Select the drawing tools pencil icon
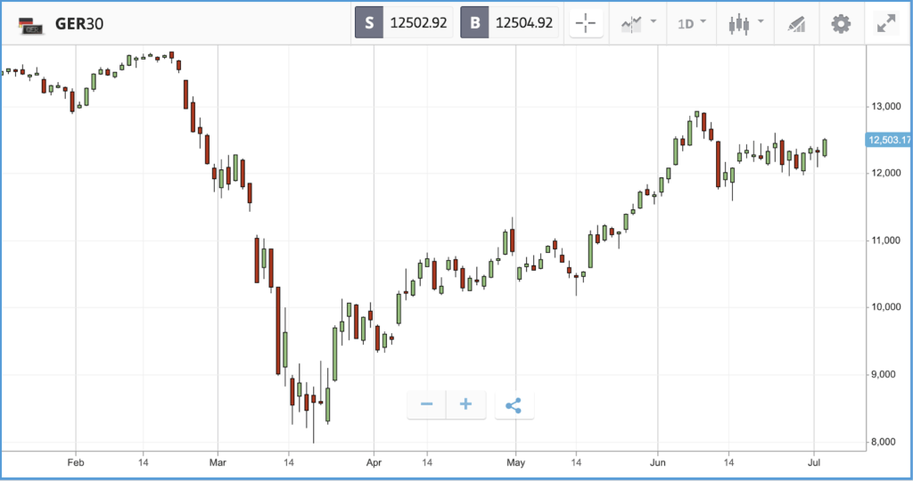Viewport: 913px width, 481px height. 796,24
